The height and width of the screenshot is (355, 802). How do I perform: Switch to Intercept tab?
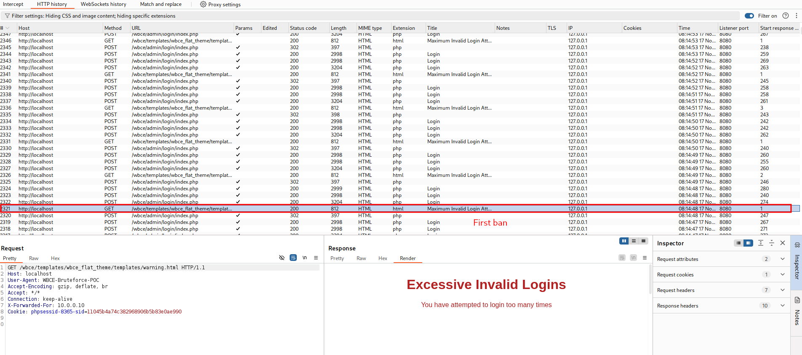tap(13, 4)
